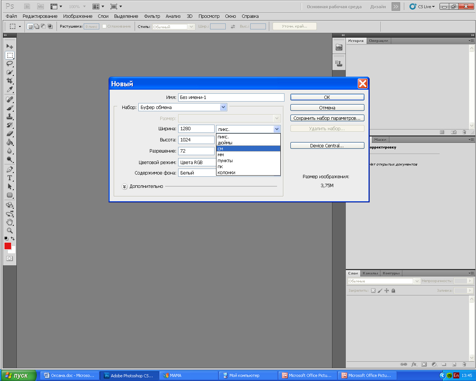The height and width of the screenshot is (381, 476).
Task: Select the Eraser tool
Action: 10,134
